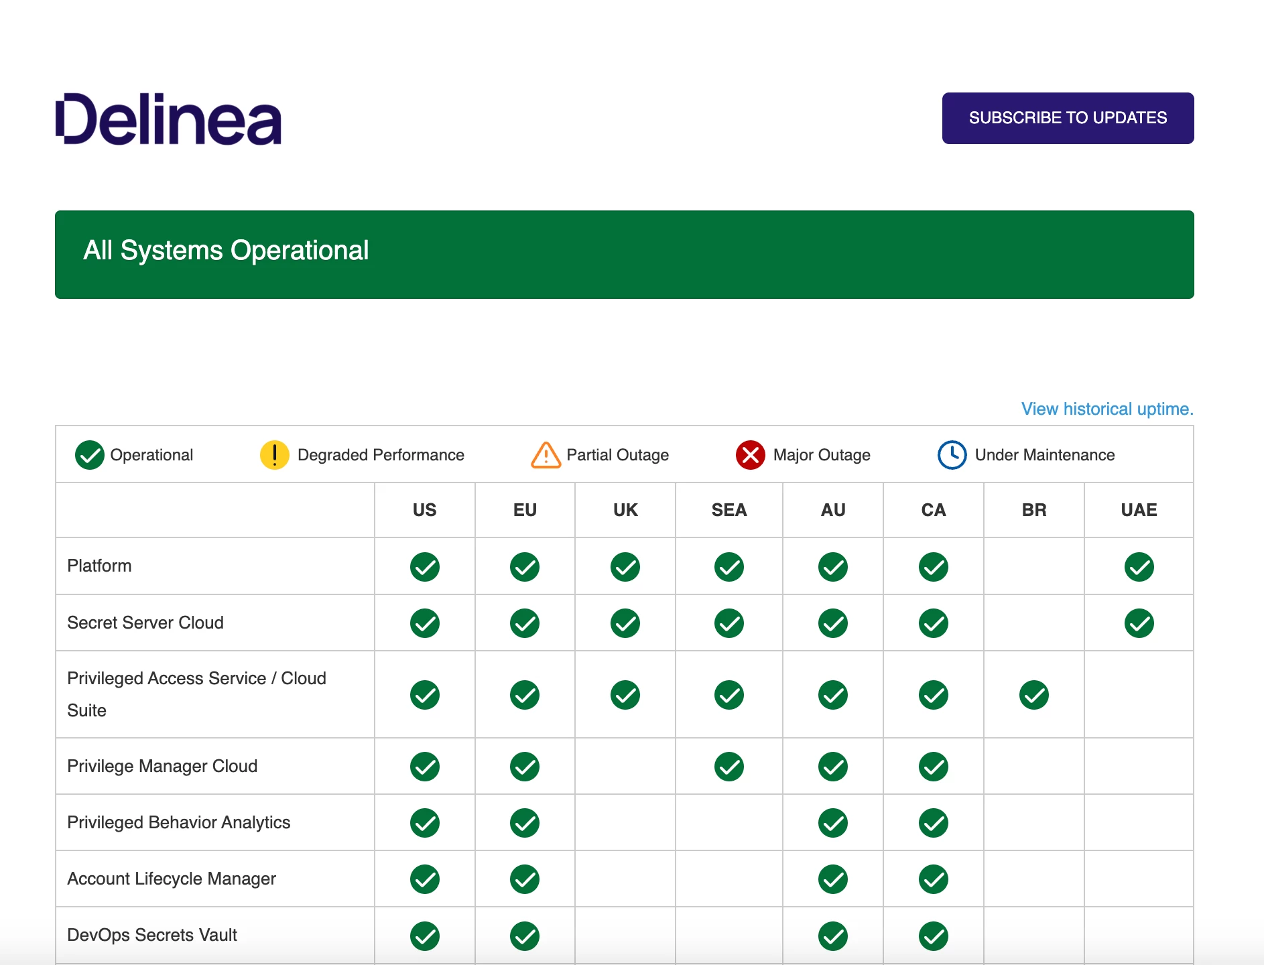Click Privileged Access Service BR status checkmark
The image size is (1264, 965).
(x=1034, y=695)
